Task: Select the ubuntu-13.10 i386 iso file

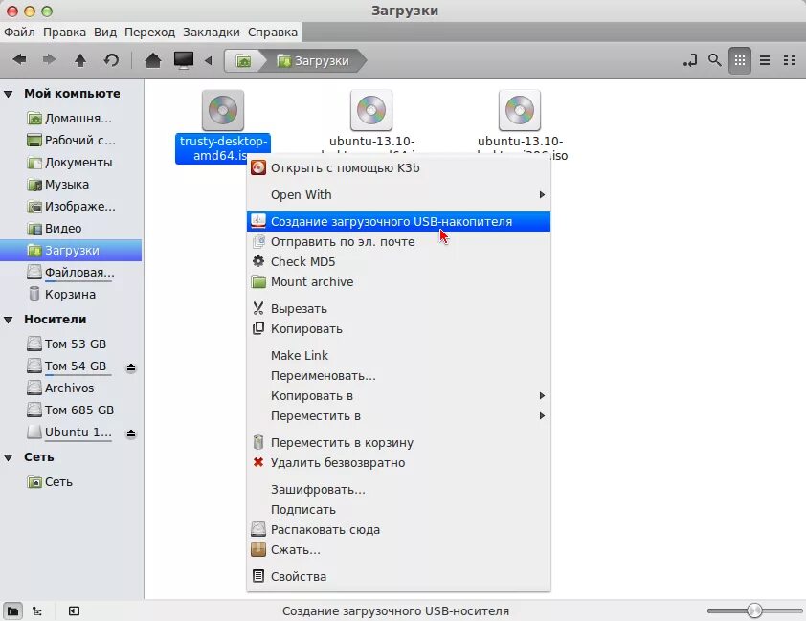Action: click(x=520, y=110)
